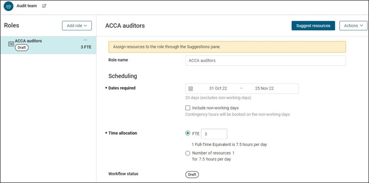Open the date range picker at 31 Oct 22
The height and width of the screenshot is (183, 369).
tap(218, 89)
